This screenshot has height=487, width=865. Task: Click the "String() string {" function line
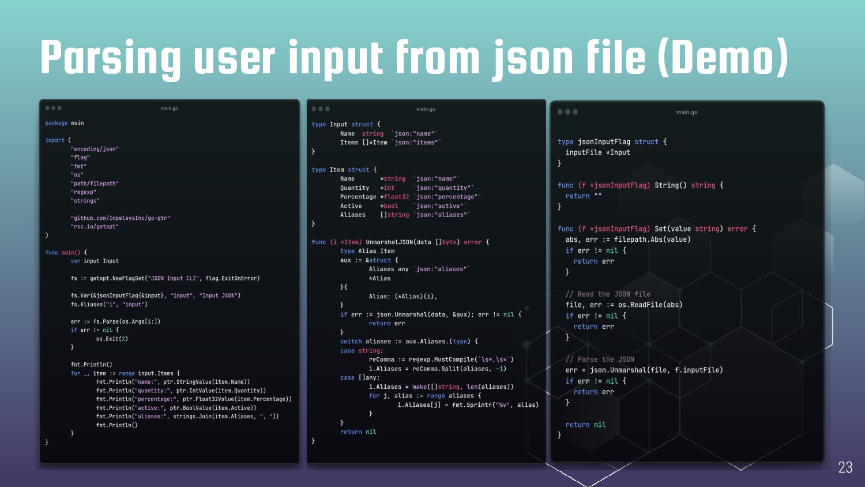pyautogui.click(x=640, y=185)
